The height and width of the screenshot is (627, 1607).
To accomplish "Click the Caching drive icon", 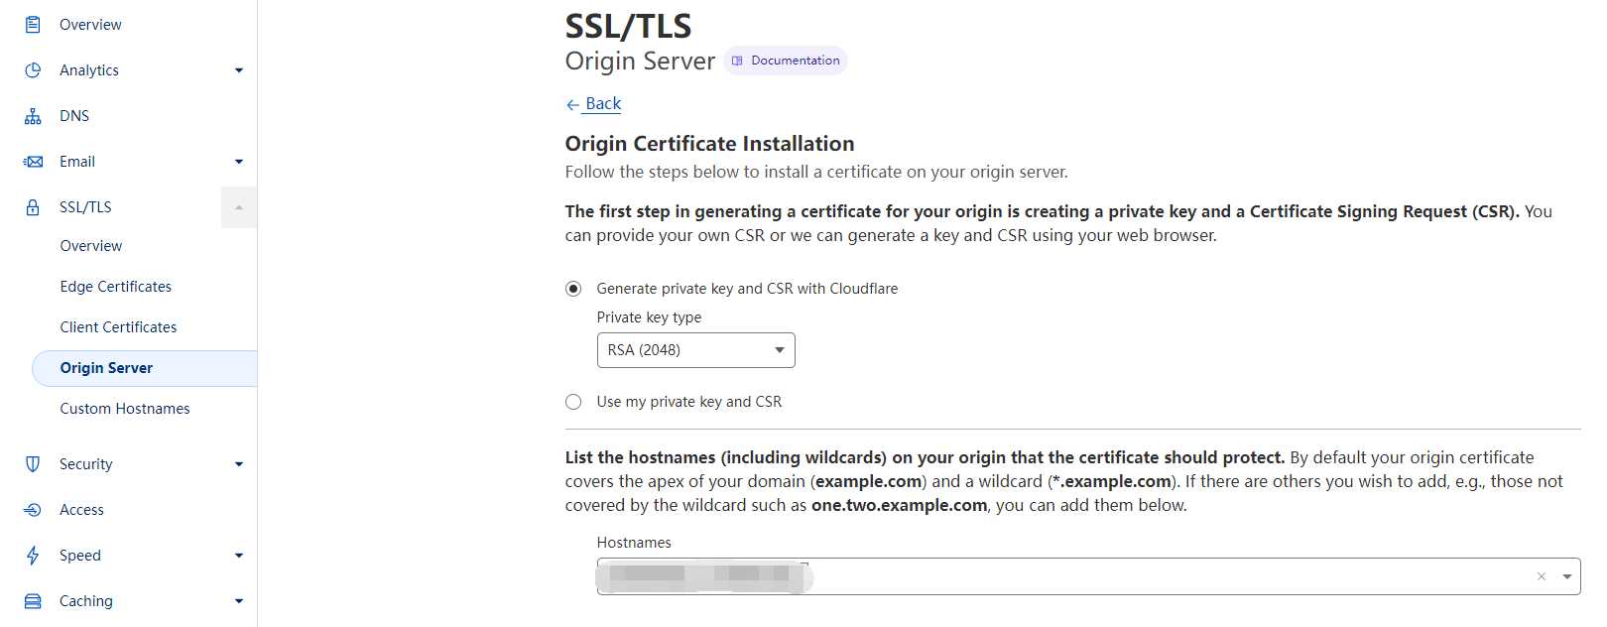I will pos(33,601).
